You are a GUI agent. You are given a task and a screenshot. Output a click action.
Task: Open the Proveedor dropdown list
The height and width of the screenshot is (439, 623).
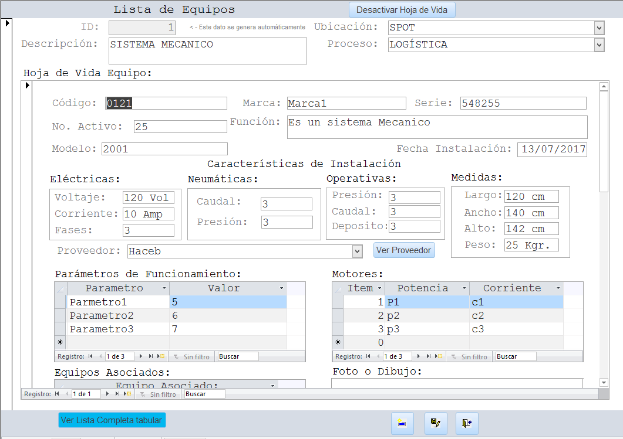coord(357,251)
